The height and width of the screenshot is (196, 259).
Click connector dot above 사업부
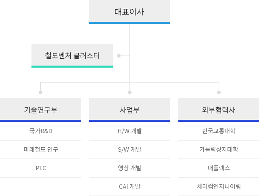tap(129, 92)
